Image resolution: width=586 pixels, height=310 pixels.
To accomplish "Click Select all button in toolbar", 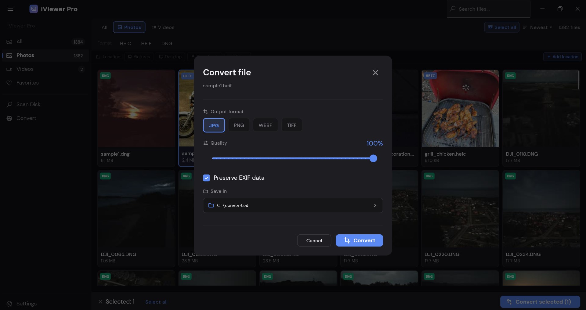I will [x=502, y=27].
